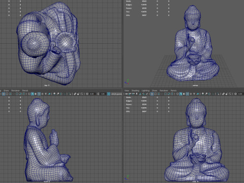Click Use All Lights in front view toolbar
This screenshot has height=183, width=244.
(x=194, y=94)
